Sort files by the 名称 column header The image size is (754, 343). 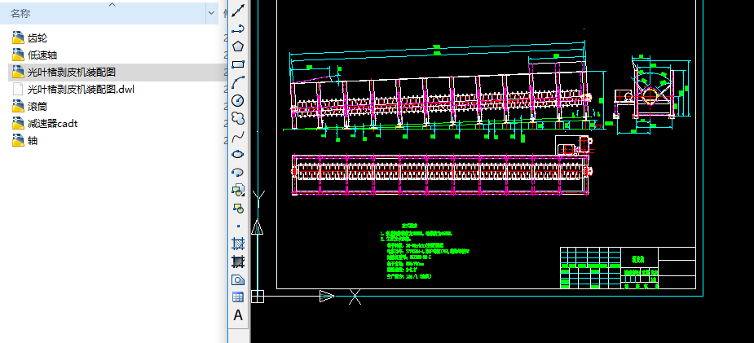coord(103,14)
